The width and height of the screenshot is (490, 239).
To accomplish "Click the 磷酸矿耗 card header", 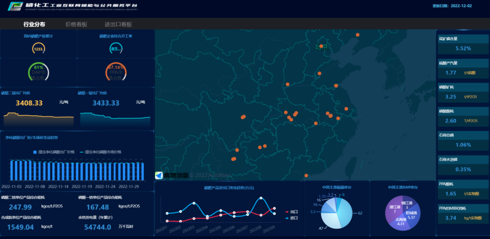I will tap(463, 87).
